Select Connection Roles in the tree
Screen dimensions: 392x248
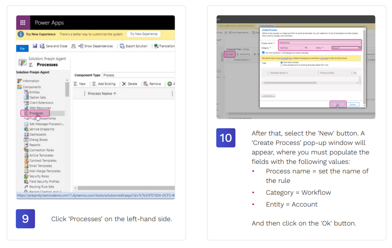coord(39,150)
